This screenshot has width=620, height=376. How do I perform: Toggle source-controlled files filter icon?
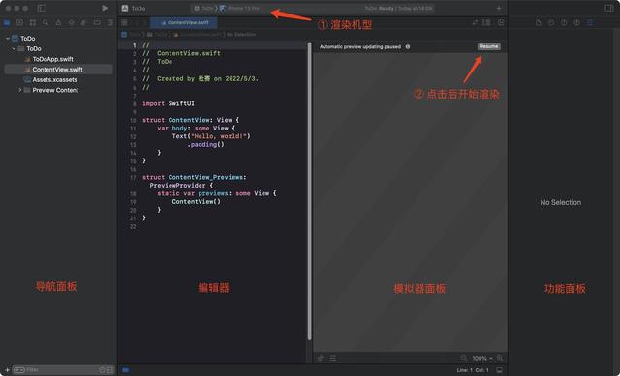pyautogui.click(x=109, y=369)
